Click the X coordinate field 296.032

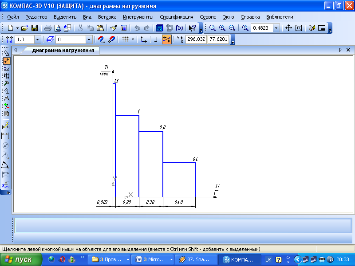[196, 39]
